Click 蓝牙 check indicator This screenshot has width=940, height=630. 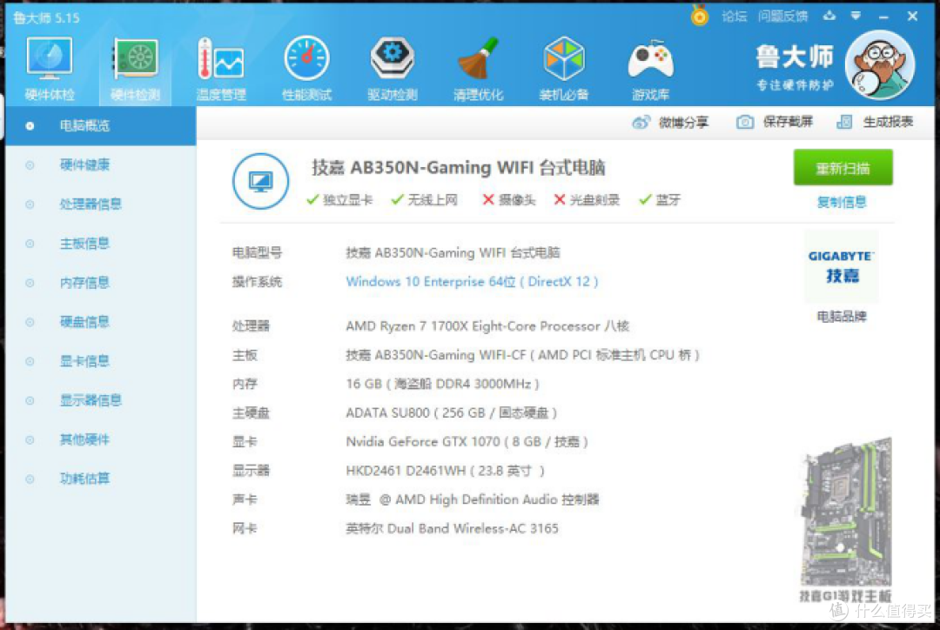660,199
